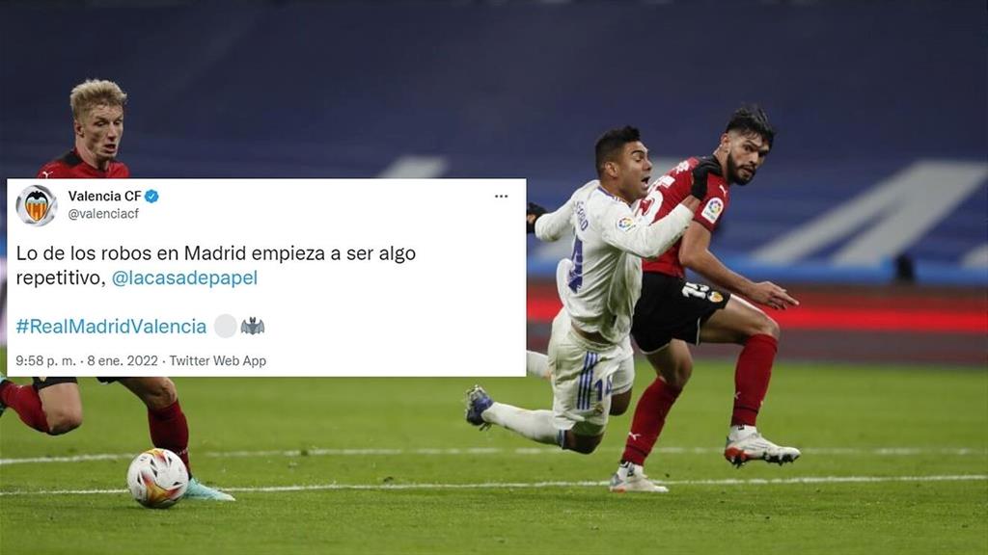This screenshot has height=555, width=988.
Task: Open the 9:58 p. m. timestamp
Action: tap(45, 360)
